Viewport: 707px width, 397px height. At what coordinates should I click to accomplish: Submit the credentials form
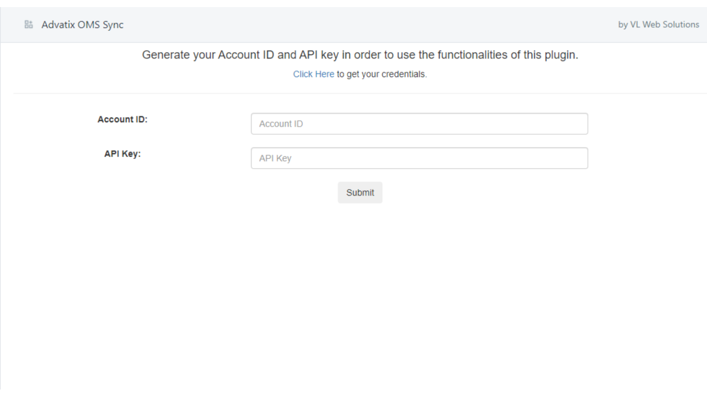[360, 192]
